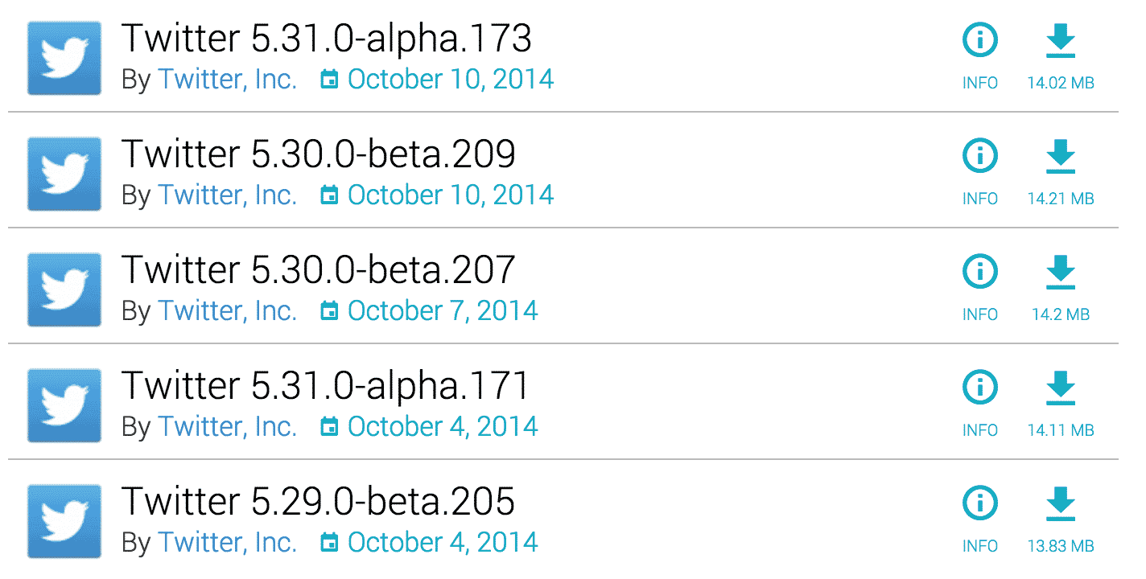View info for Twitter 5.30.0-beta.207
This screenshot has height=579, width=1146.
(979, 286)
